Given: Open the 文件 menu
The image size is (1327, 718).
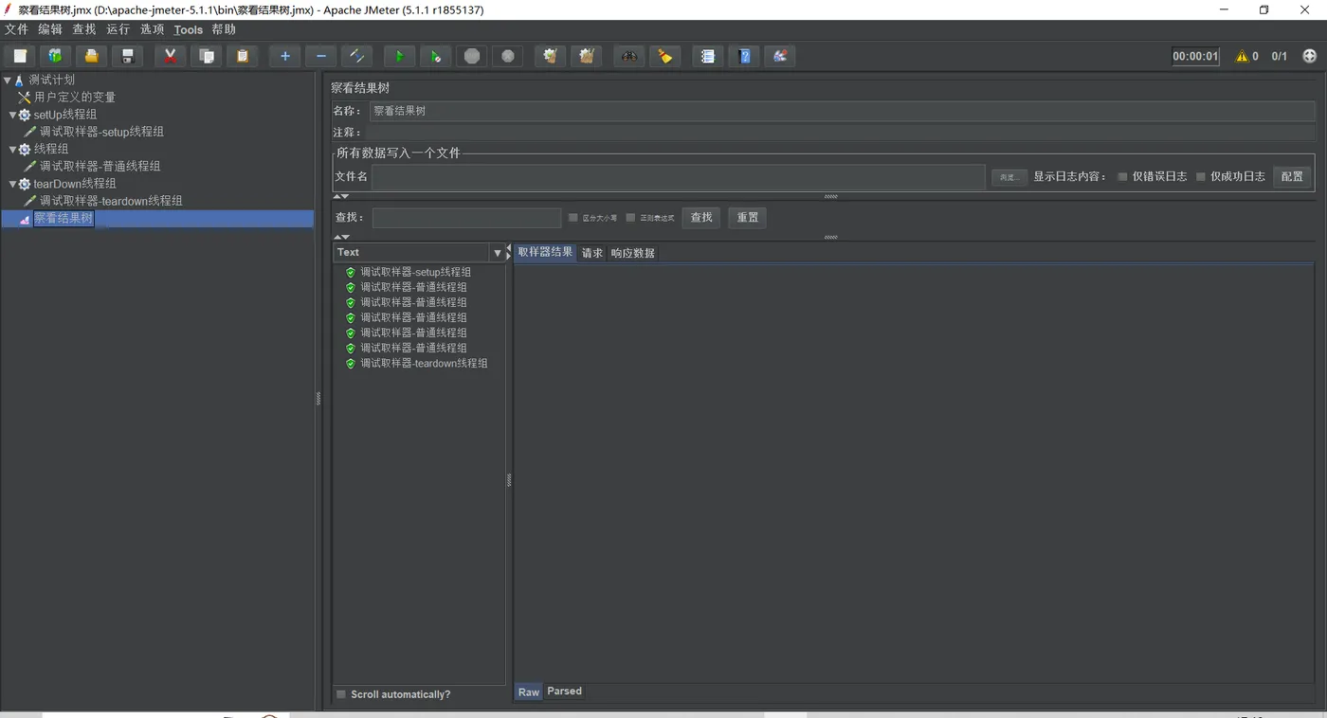Looking at the screenshot, I should point(16,29).
